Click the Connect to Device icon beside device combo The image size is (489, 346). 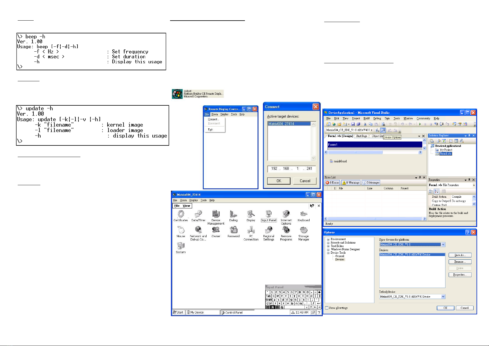click(377, 130)
